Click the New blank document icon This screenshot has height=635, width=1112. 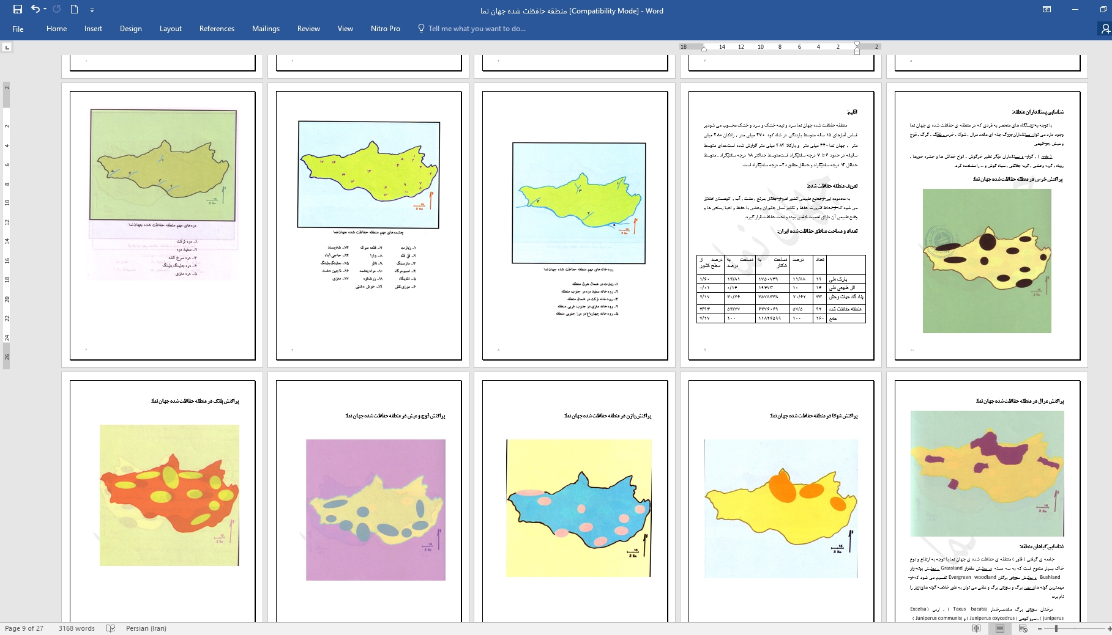tap(74, 9)
